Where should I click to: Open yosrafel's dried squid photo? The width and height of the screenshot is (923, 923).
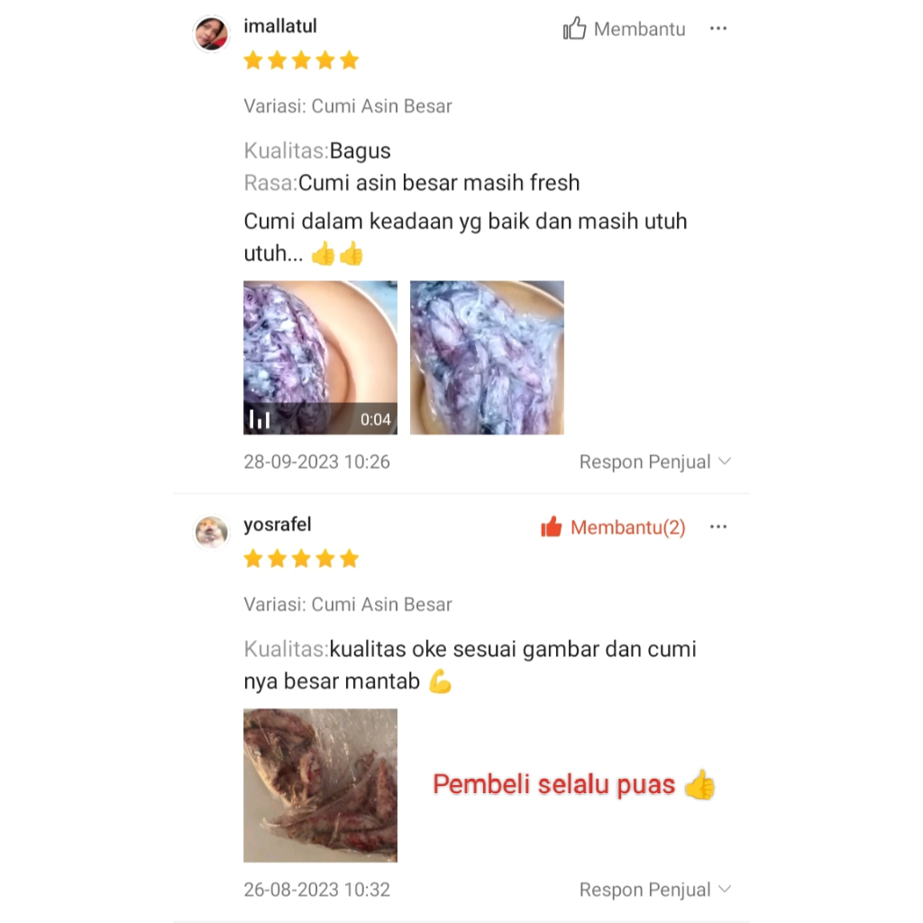click(320, 785)
